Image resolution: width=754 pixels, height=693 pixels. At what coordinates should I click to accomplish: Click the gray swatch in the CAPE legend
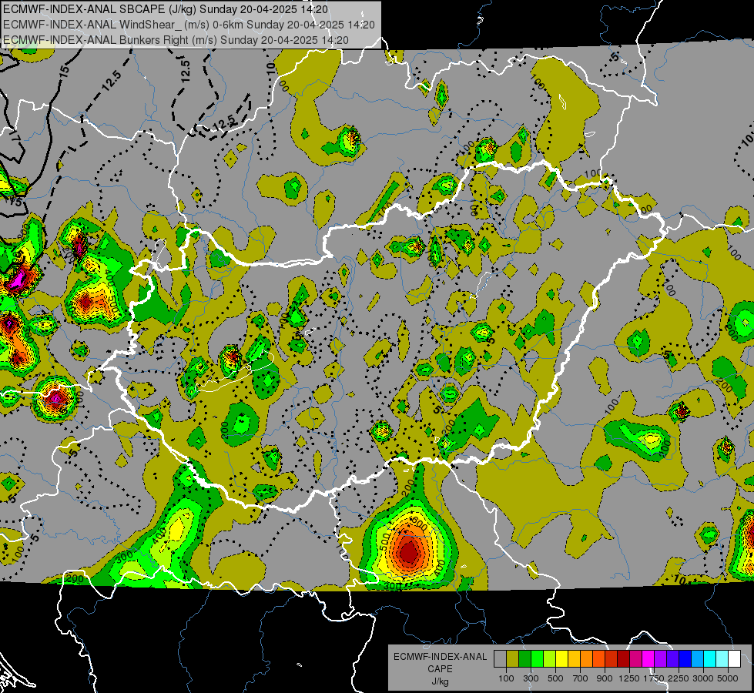pyautogui.click(x=500, y=658)
